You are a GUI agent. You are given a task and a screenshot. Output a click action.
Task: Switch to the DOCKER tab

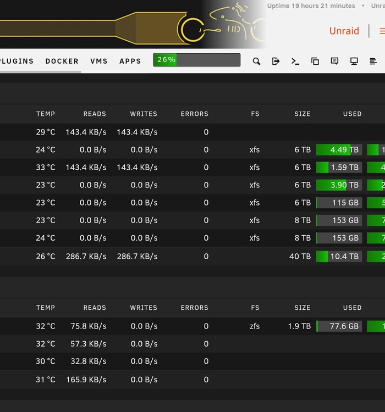62,61
